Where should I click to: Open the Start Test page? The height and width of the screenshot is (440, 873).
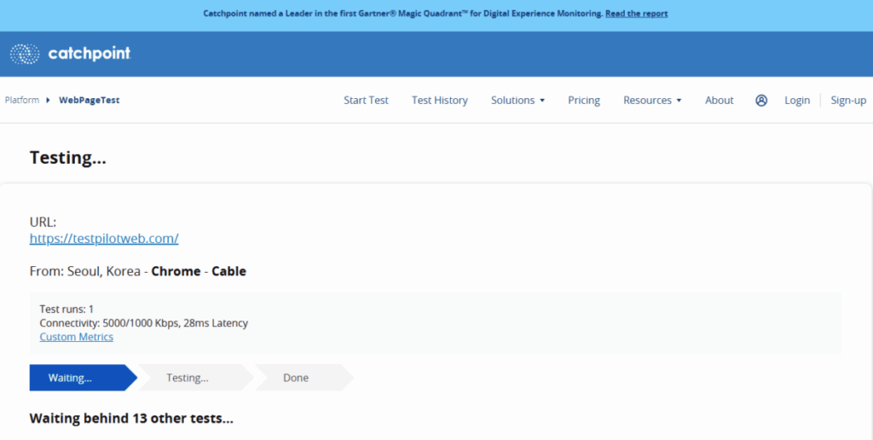pyautogui.click(x=366, y=101)
